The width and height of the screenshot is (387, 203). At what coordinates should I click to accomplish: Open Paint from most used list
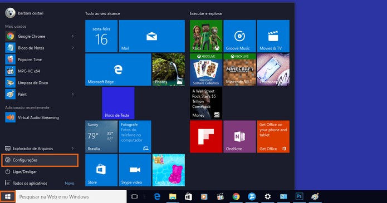[40, 94]
